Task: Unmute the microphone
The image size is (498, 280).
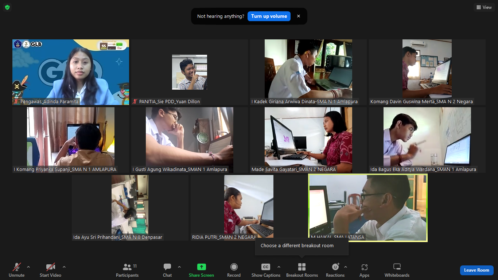Action: (17, 267)
